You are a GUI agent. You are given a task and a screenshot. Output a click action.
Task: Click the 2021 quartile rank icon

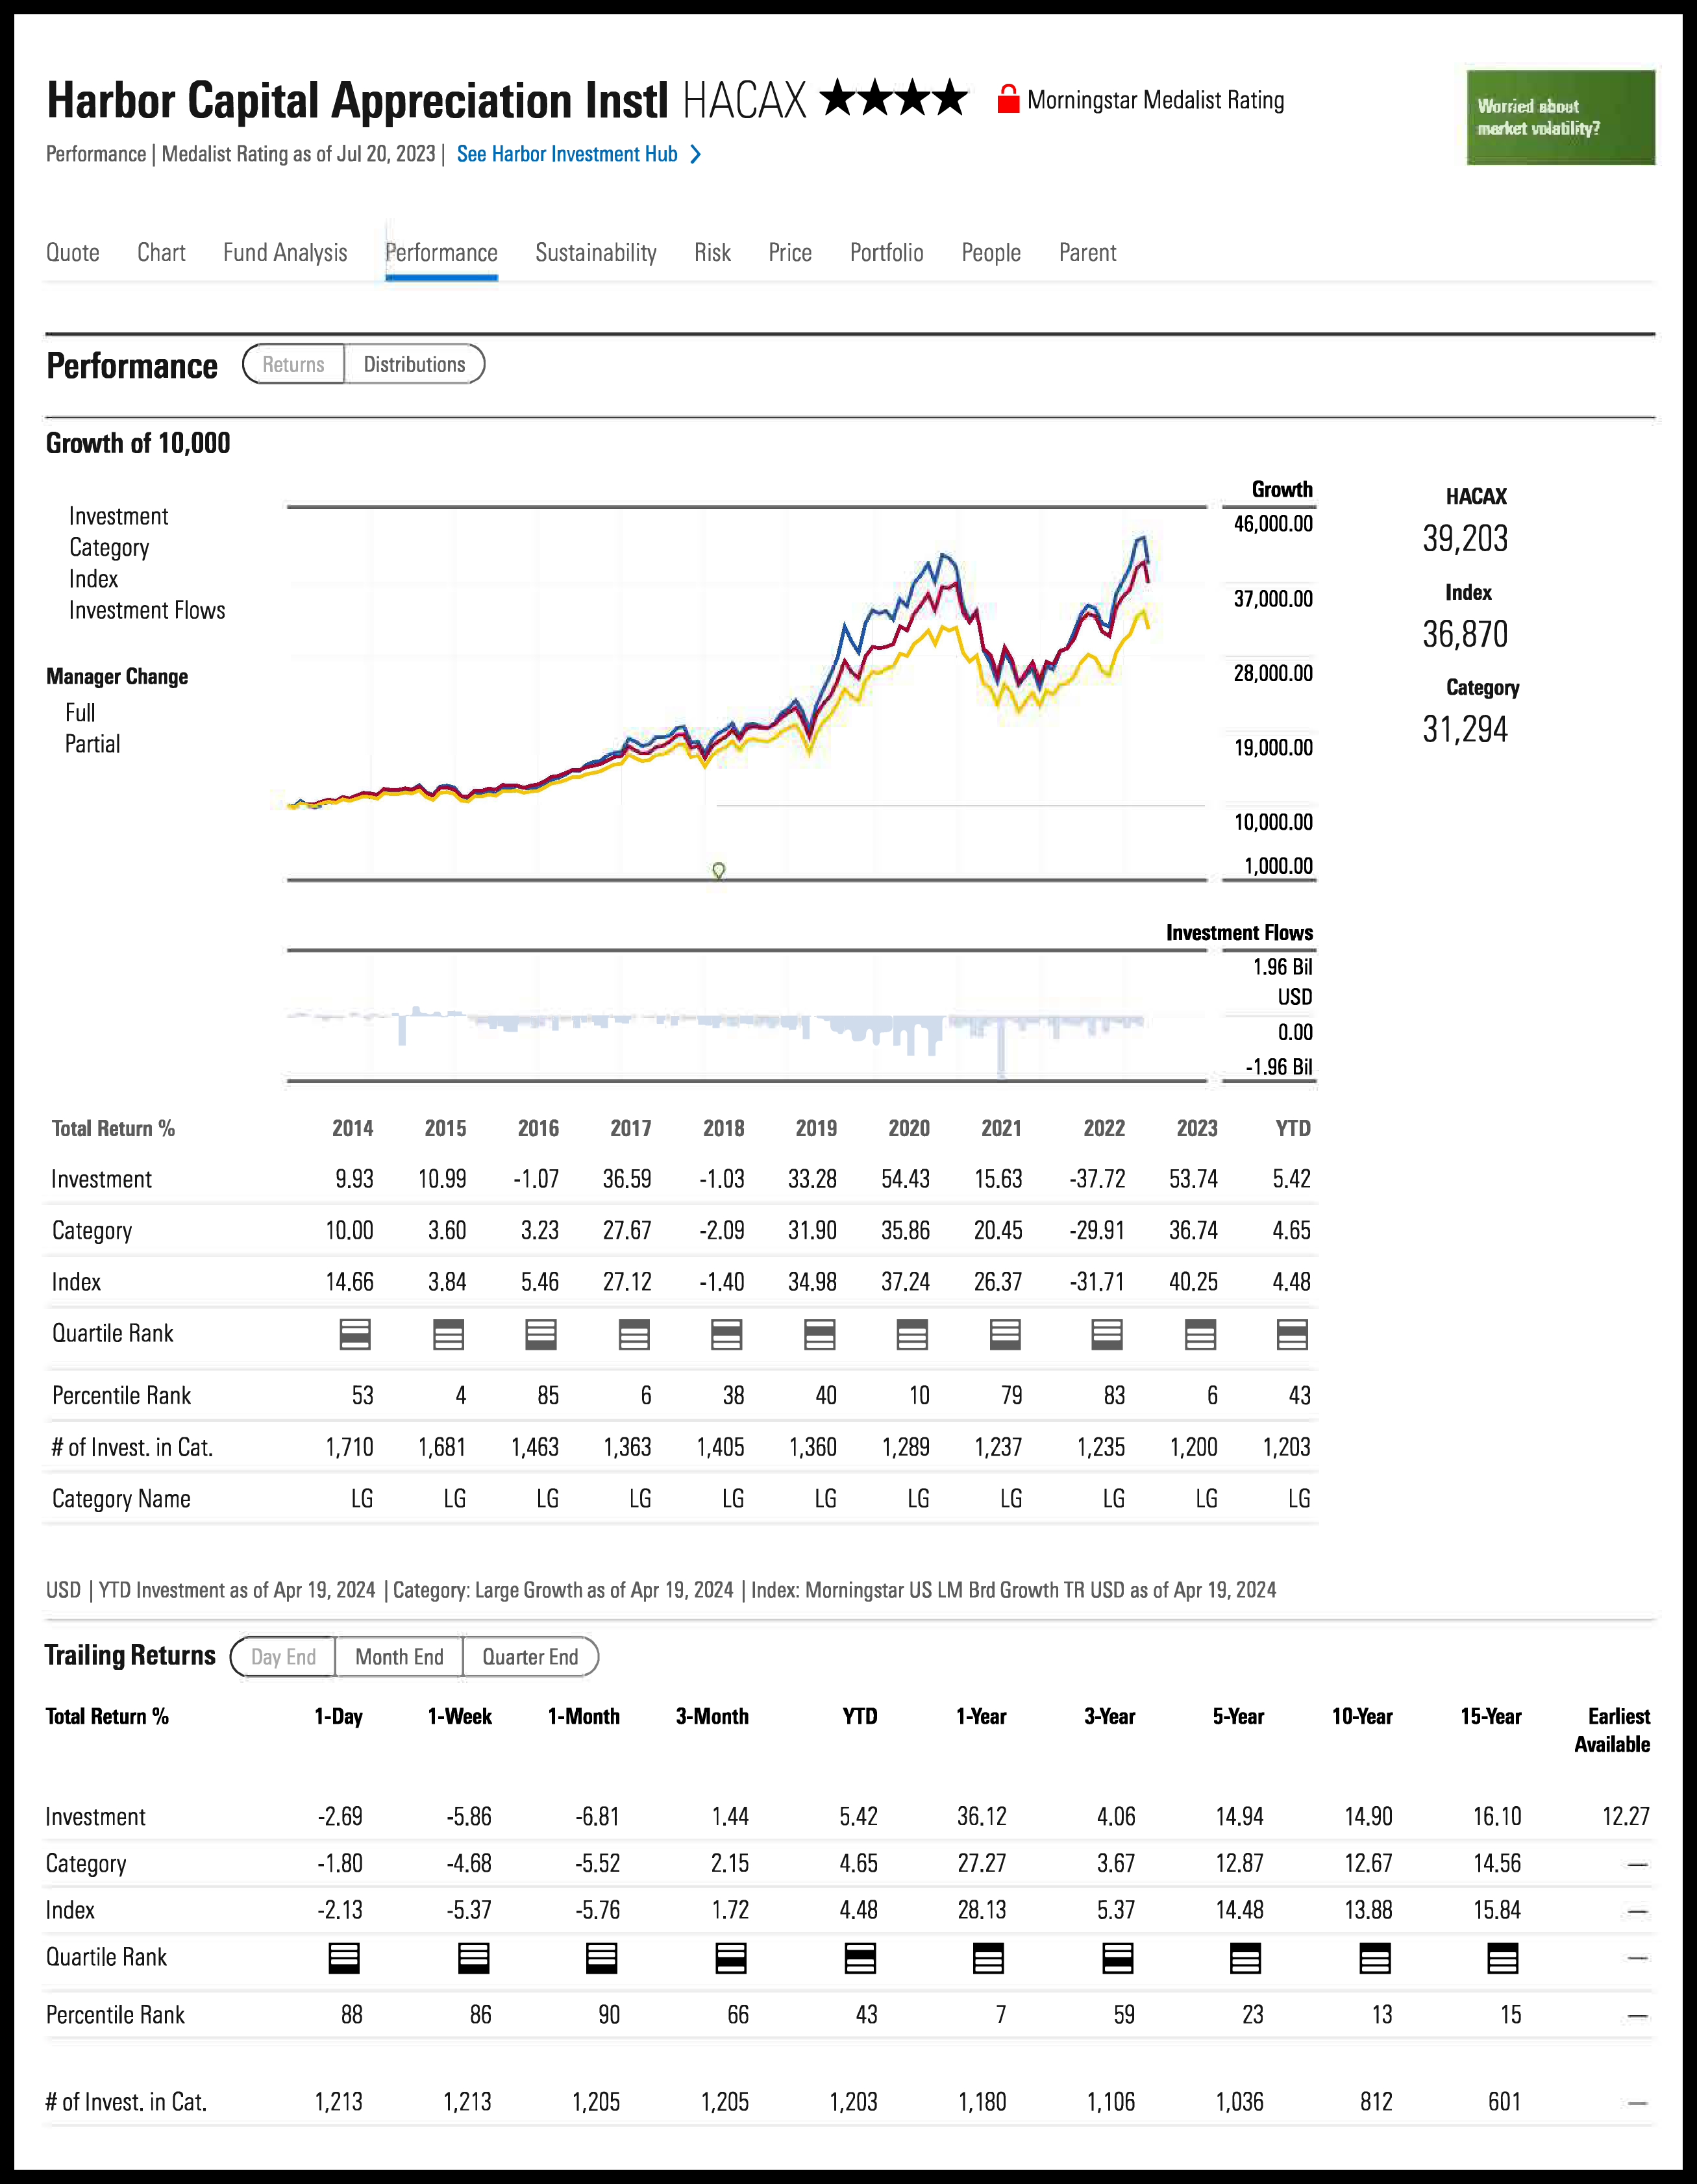1005,1334
